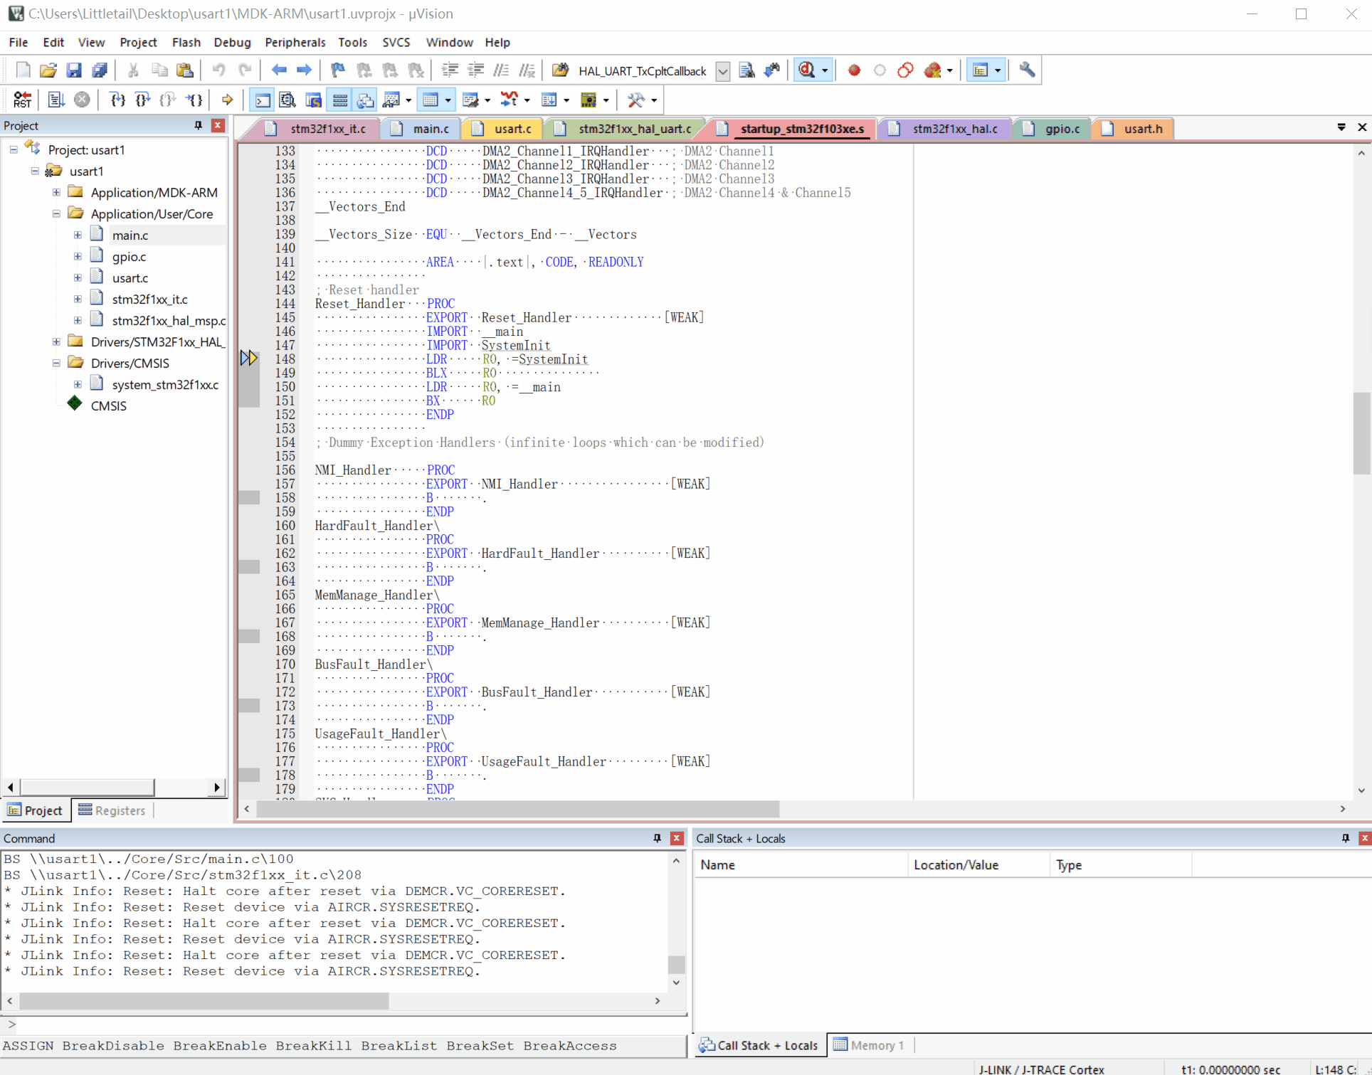Toggle the Command window

tap(263, 100)
